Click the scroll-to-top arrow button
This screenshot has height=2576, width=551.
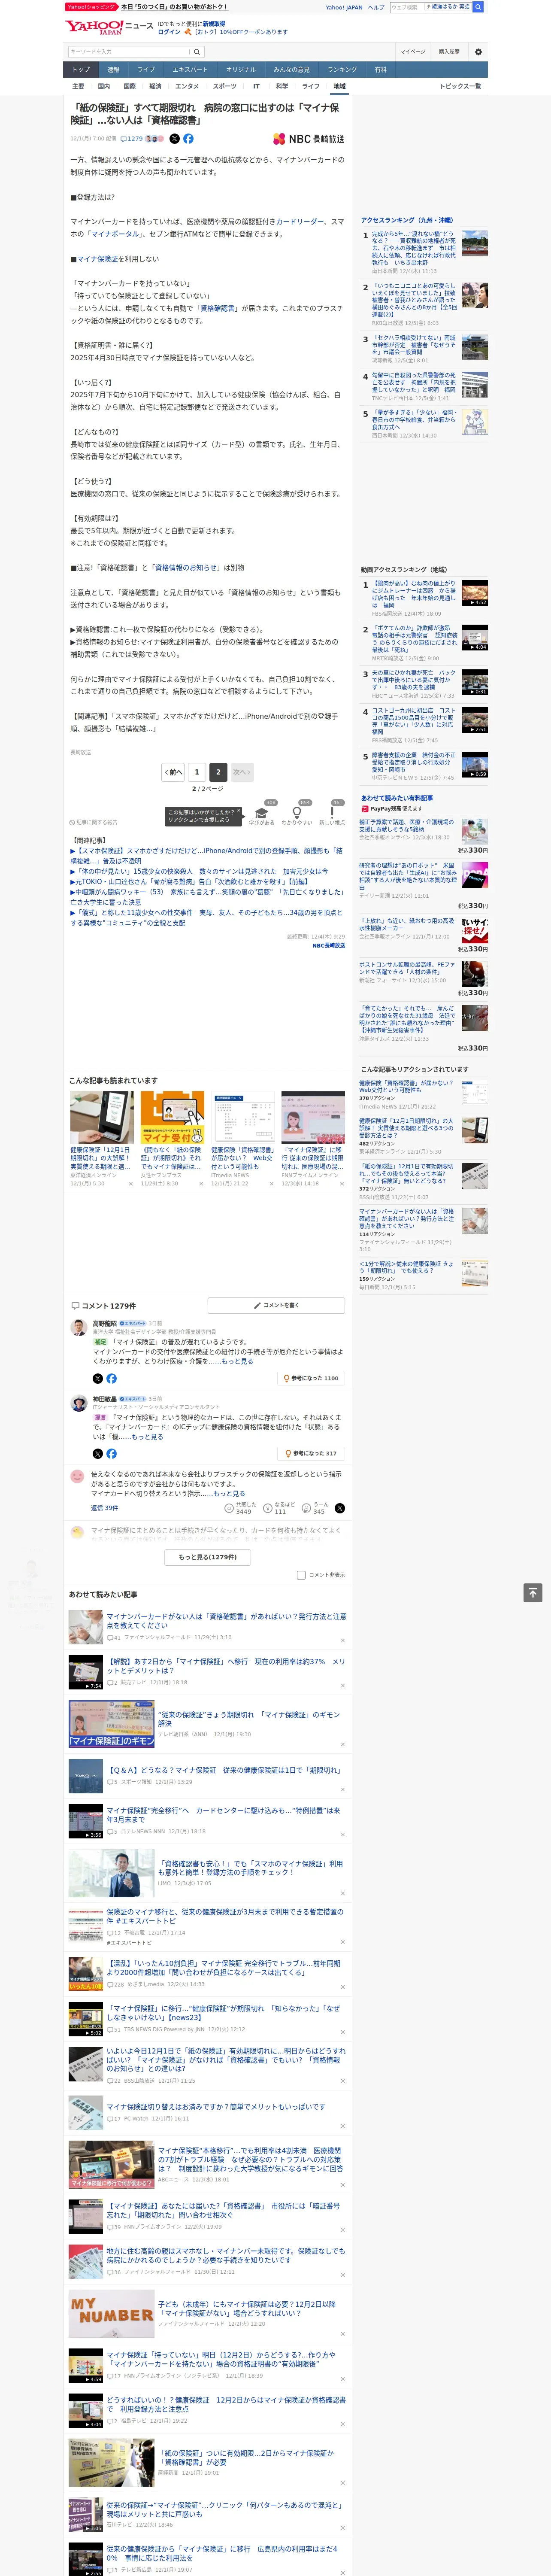(533, 1593)
